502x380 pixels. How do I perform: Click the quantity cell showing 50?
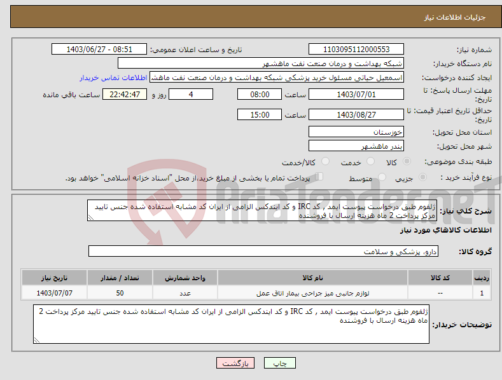pyautogui.click(x=120, y=293)
